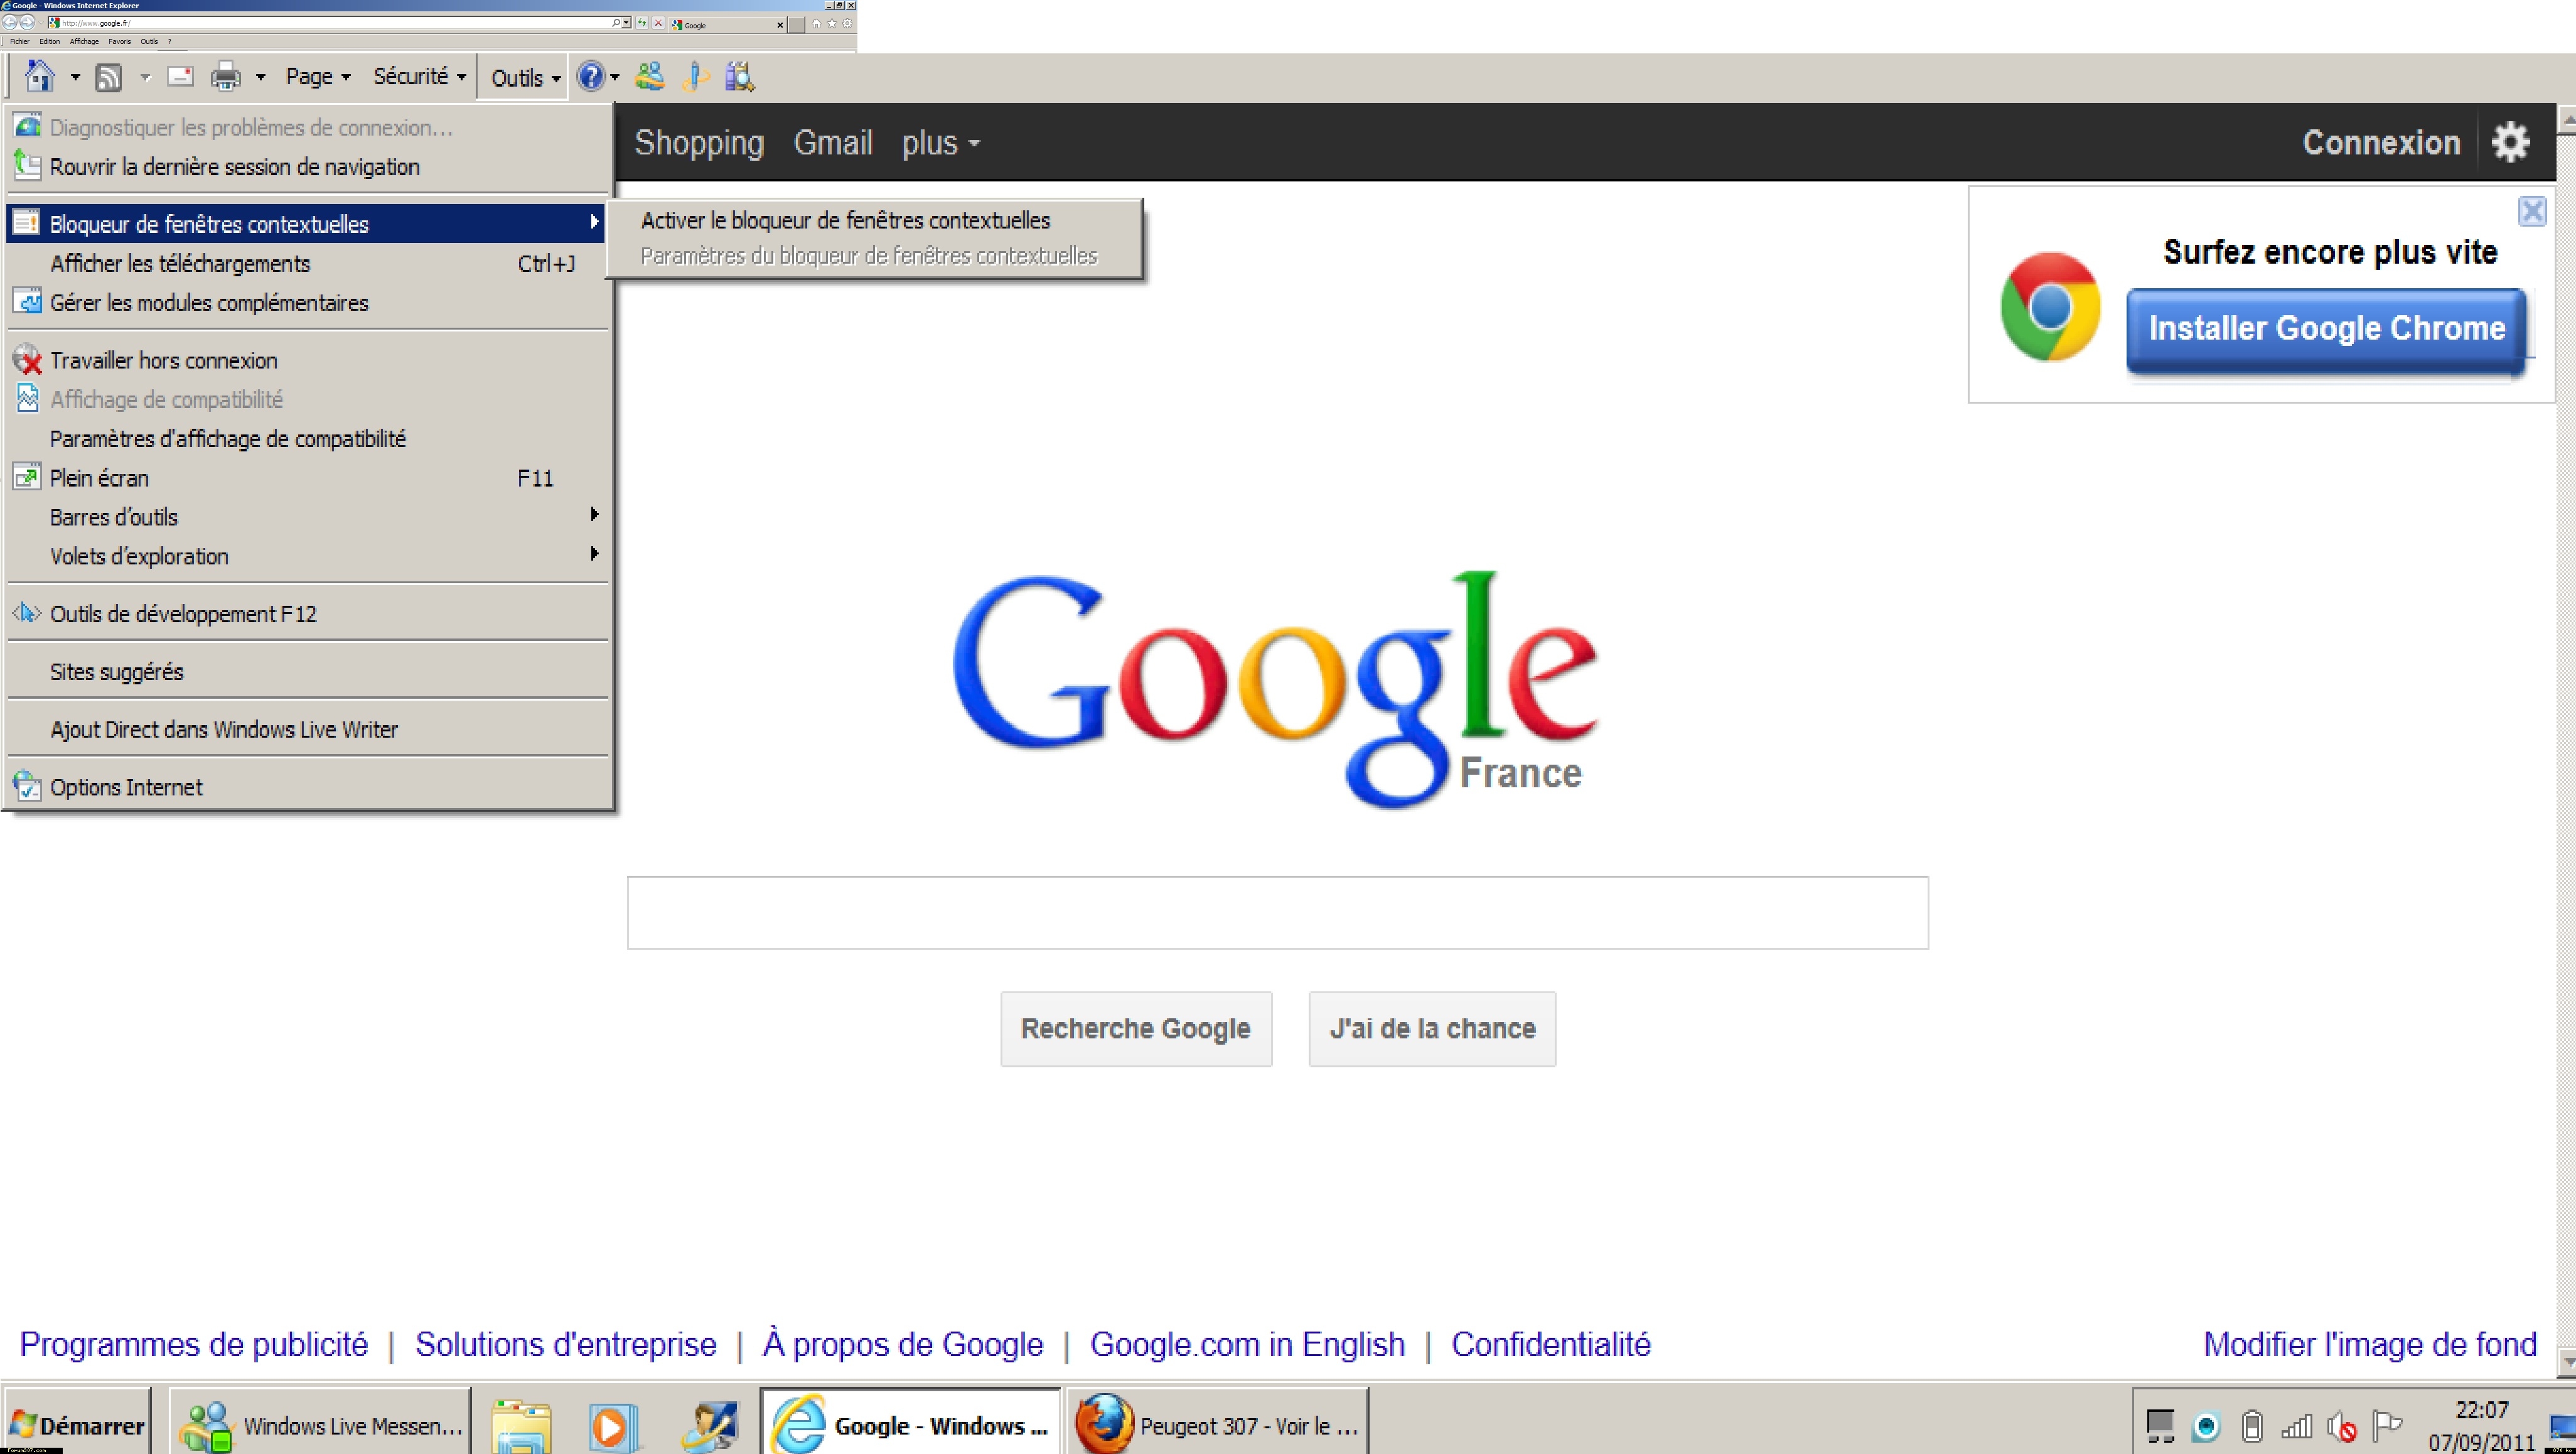Image resolution: width=2576 pixels, height=1454 pixels.
Task: Click the Google Chrome logo in promo
Action: click(x=2050, y=307)
